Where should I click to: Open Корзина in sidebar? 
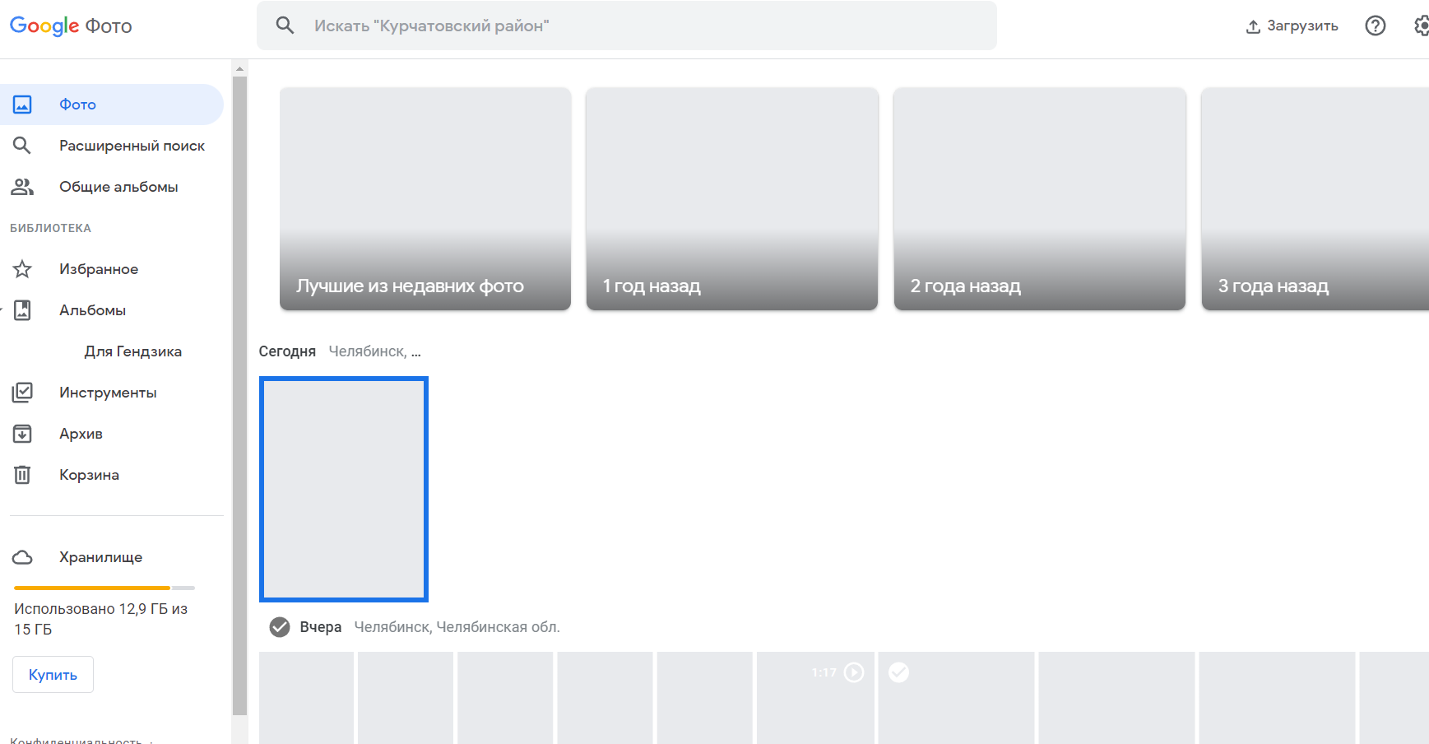pyautogui.click(x=112, y=475)
